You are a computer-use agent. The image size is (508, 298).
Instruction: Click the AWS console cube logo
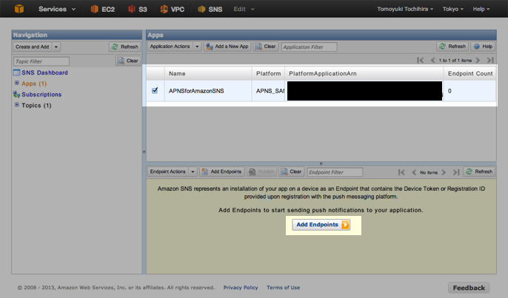point(19,9)
